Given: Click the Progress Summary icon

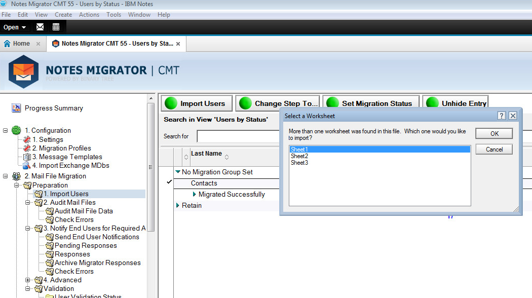Looking at the screenshot, I should point(16,108).
